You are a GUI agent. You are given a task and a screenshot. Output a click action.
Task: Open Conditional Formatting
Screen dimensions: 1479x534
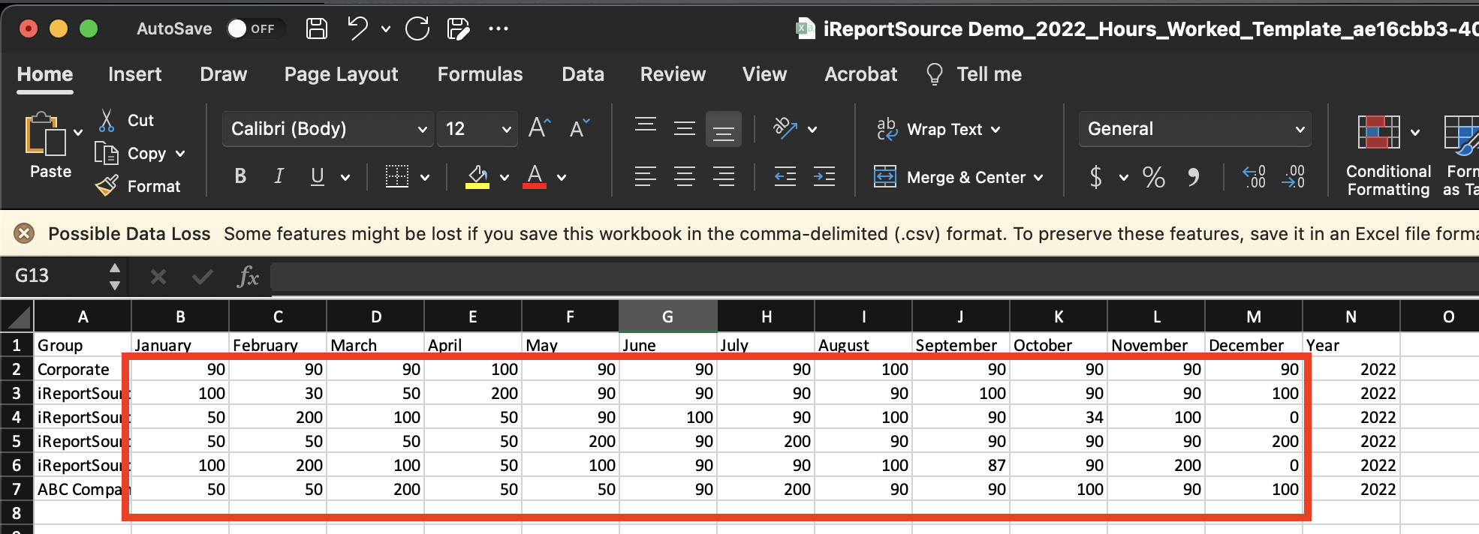(1388, 156)
